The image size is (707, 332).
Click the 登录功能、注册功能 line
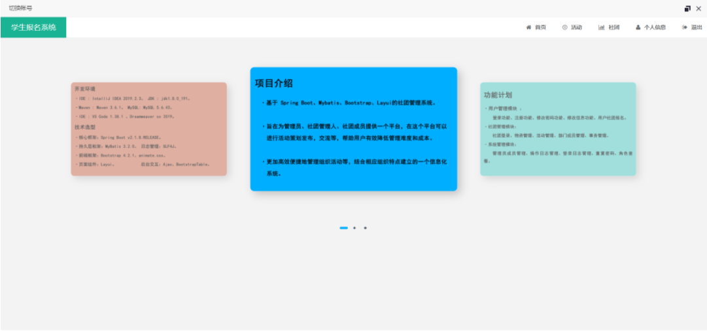(x=560, y=118)
